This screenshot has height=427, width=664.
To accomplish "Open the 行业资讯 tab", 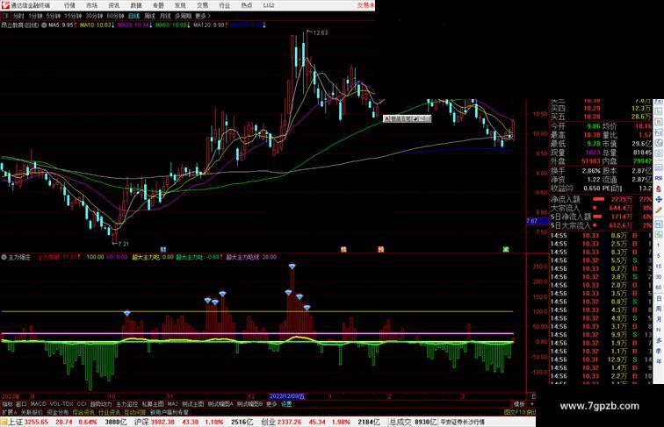I will 109,412.
